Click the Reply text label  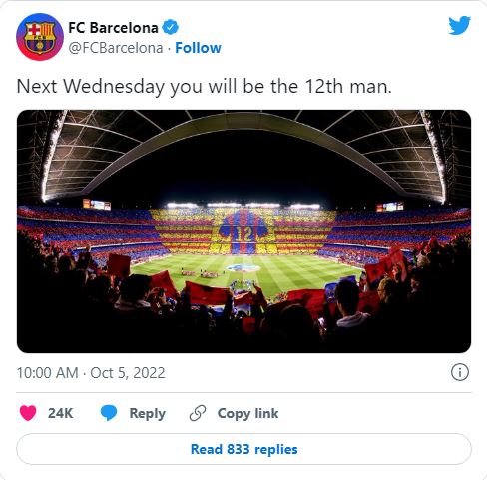coord(148,413)
